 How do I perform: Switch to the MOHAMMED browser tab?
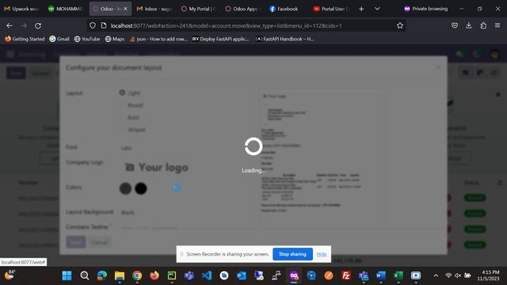point(66,9)
